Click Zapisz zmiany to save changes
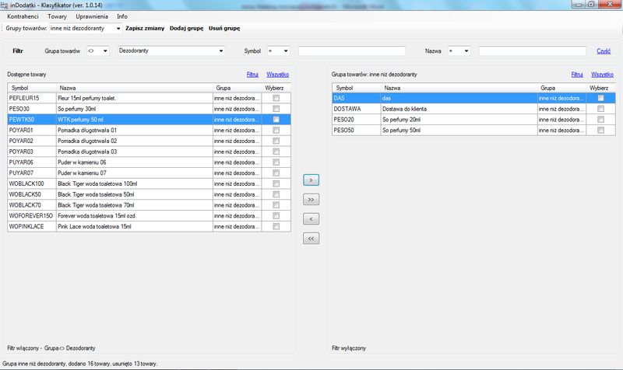This screenshot has height=370, width=623. coord(145,28)
